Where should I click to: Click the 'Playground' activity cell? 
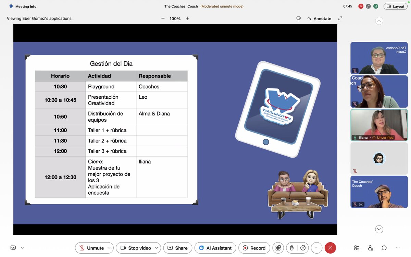click(x=111, y=87)
